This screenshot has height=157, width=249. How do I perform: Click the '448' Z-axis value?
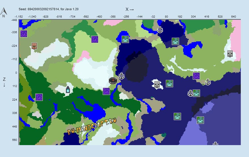click(15, 127)
